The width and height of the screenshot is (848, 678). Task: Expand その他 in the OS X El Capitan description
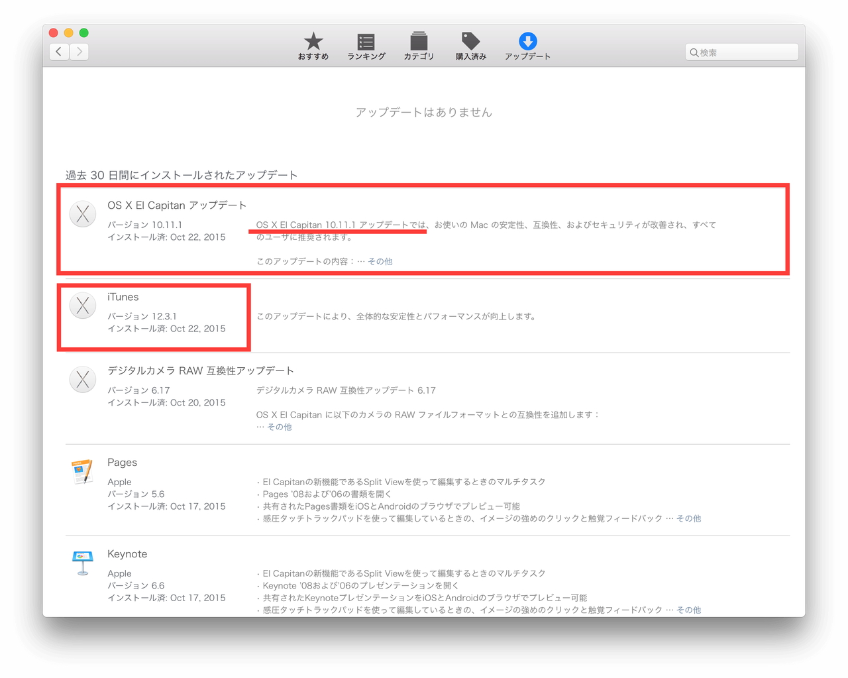(x=380, y=261)
